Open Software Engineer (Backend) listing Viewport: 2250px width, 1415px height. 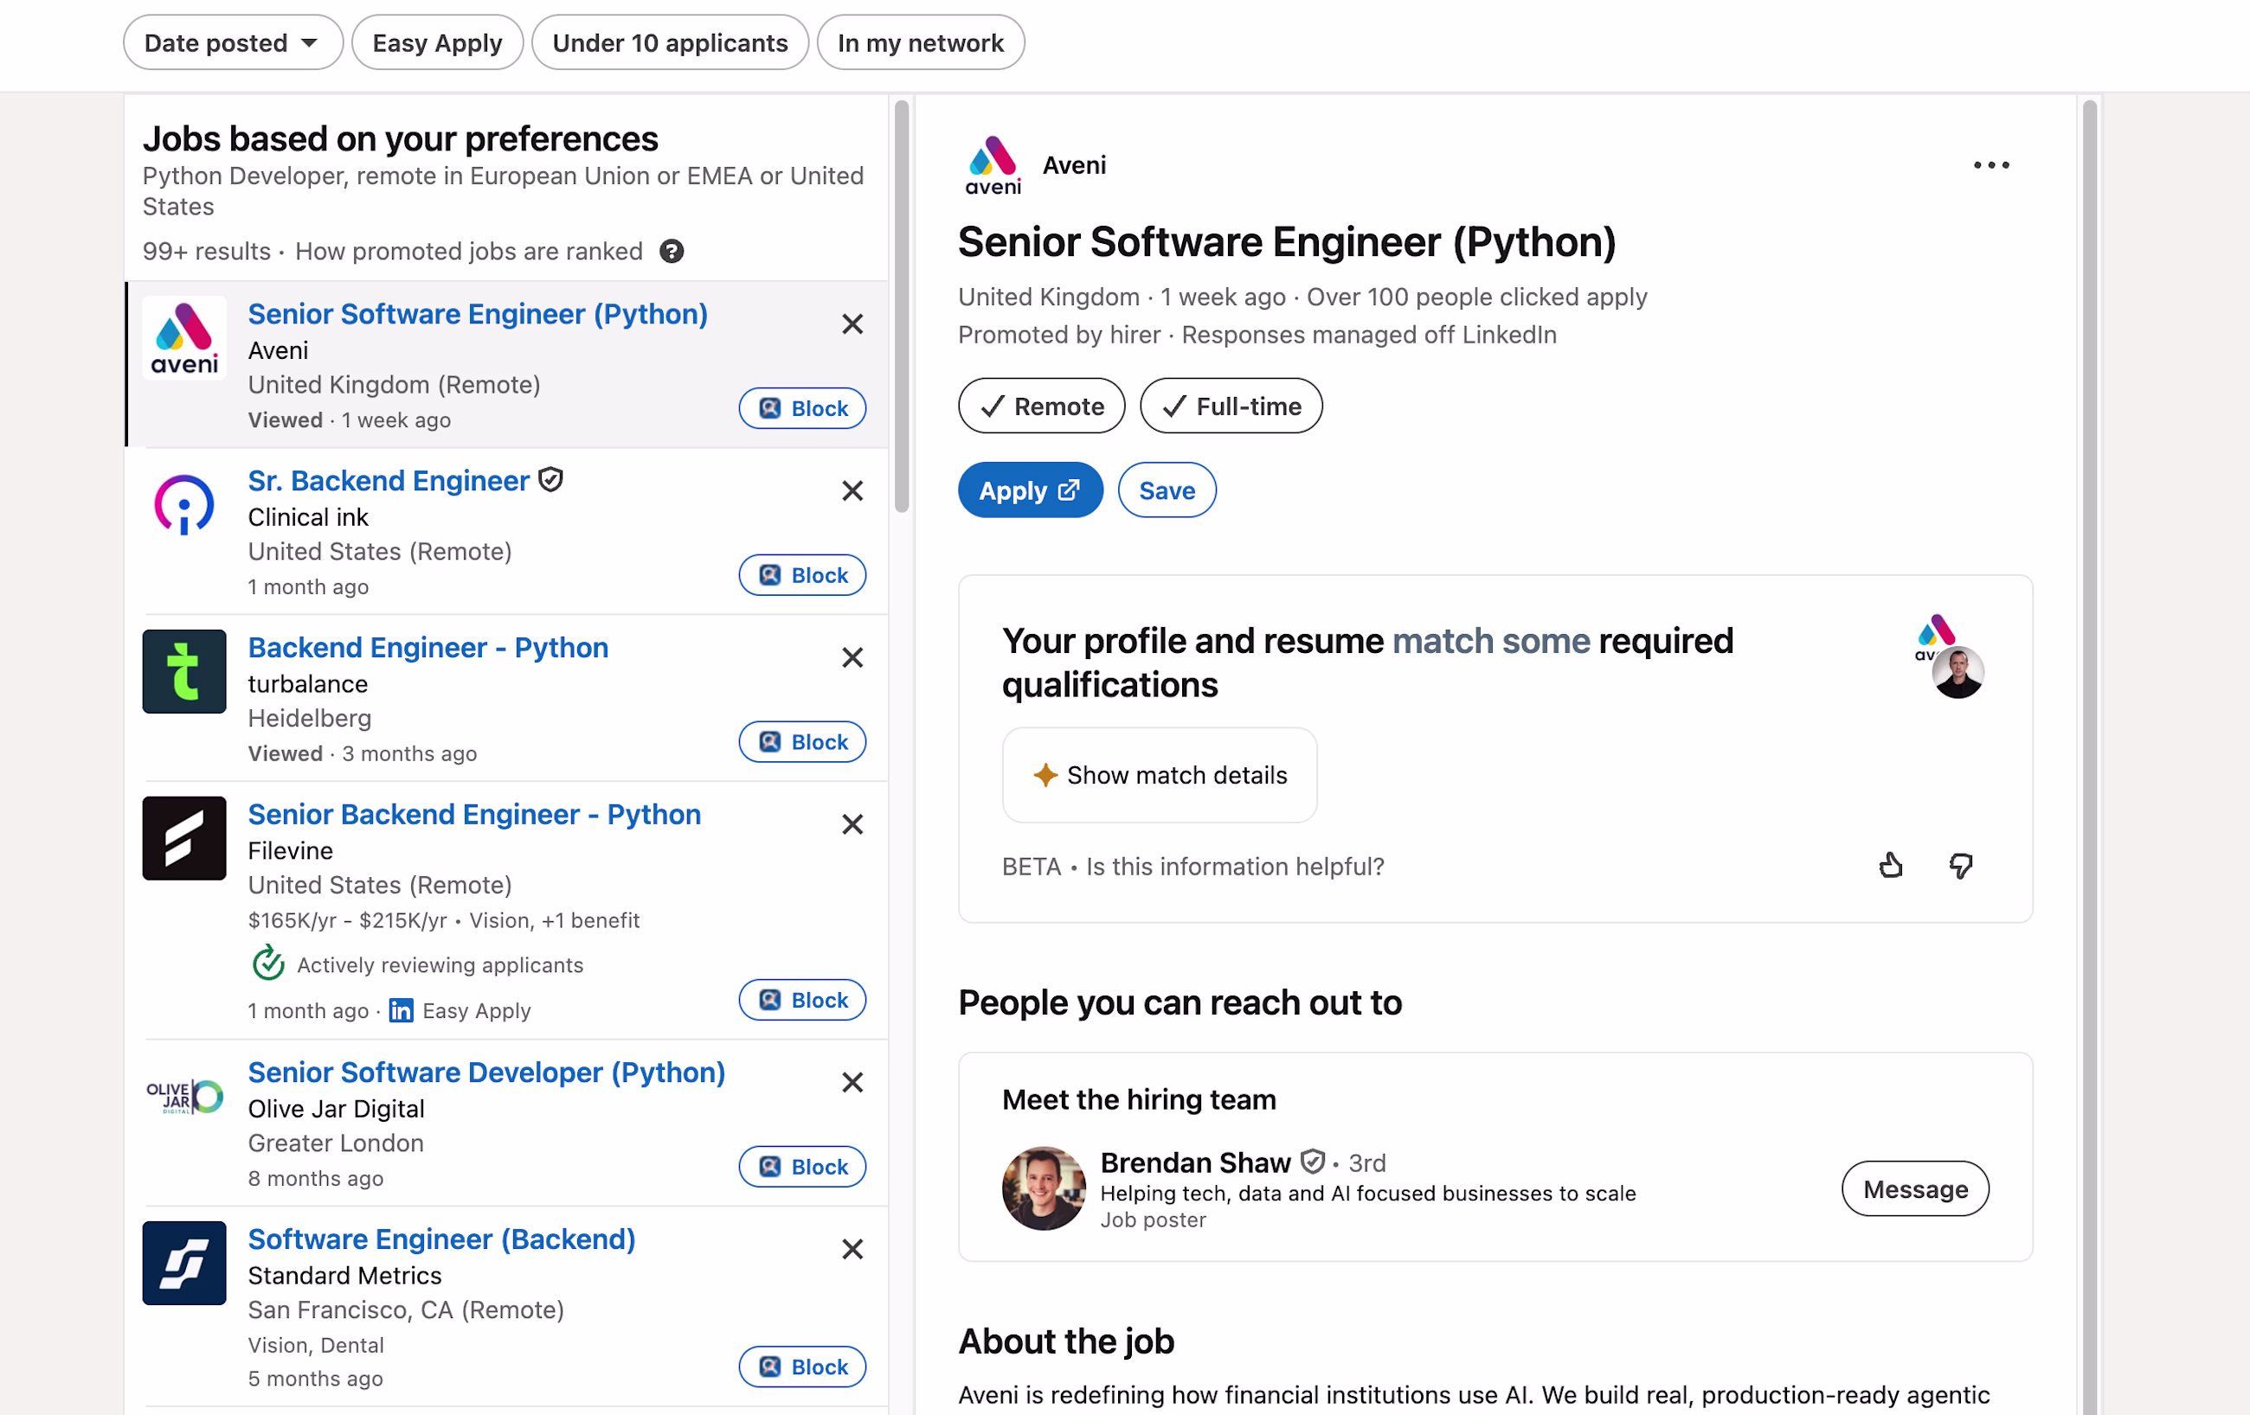tap(442, 1239)
